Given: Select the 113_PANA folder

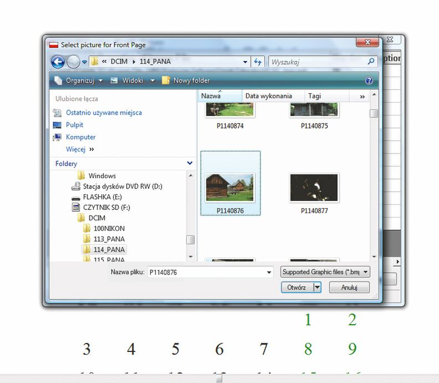Looking at the screenshot, I should tap(109, 239).
